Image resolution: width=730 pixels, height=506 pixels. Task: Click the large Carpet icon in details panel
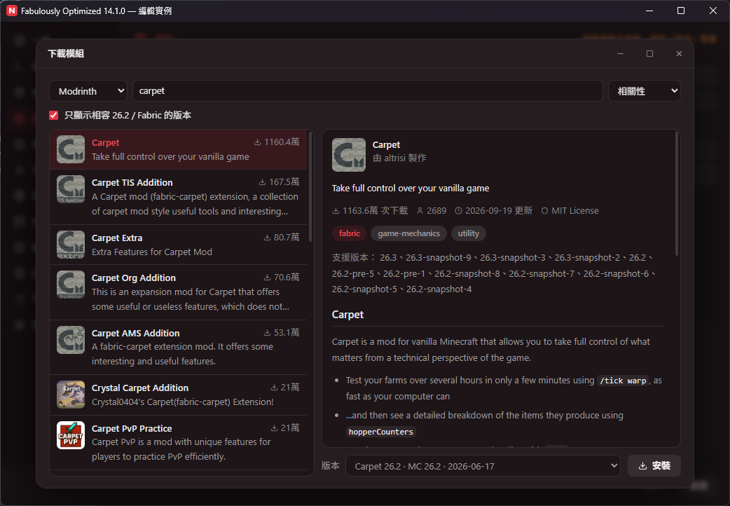[349, 155]
